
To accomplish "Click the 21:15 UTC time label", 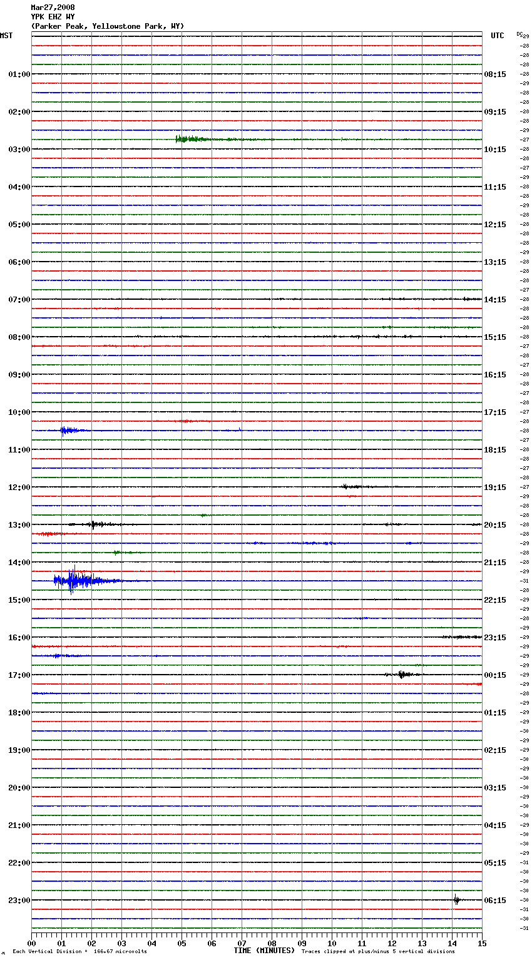I will click(495, 563).
